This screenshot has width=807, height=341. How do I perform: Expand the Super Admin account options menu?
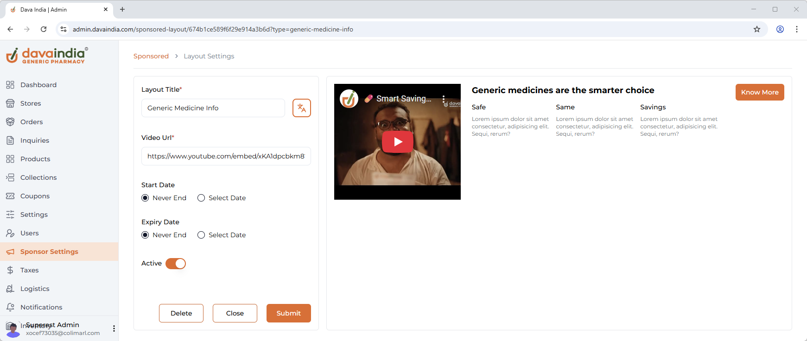(x=114, y=328)
